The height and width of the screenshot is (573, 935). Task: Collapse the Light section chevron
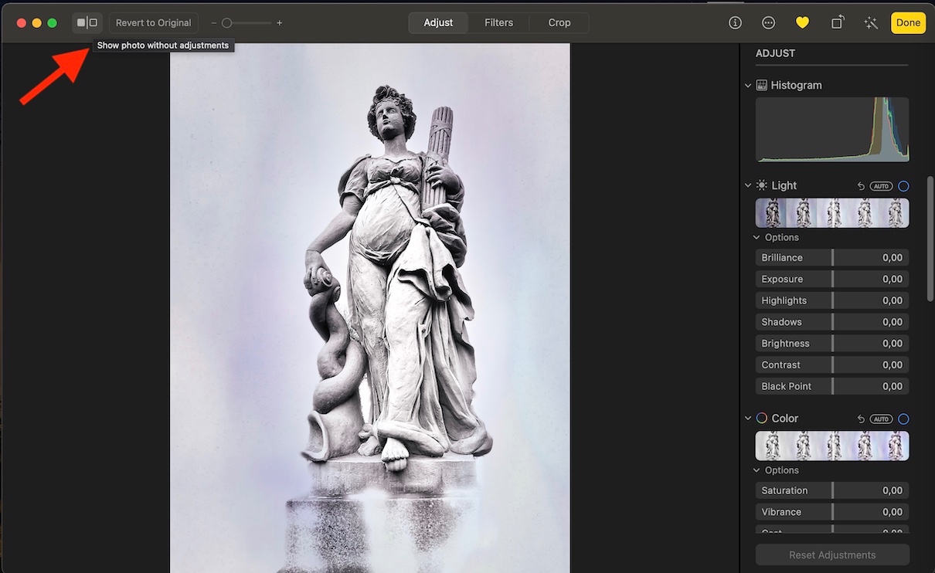748,186
